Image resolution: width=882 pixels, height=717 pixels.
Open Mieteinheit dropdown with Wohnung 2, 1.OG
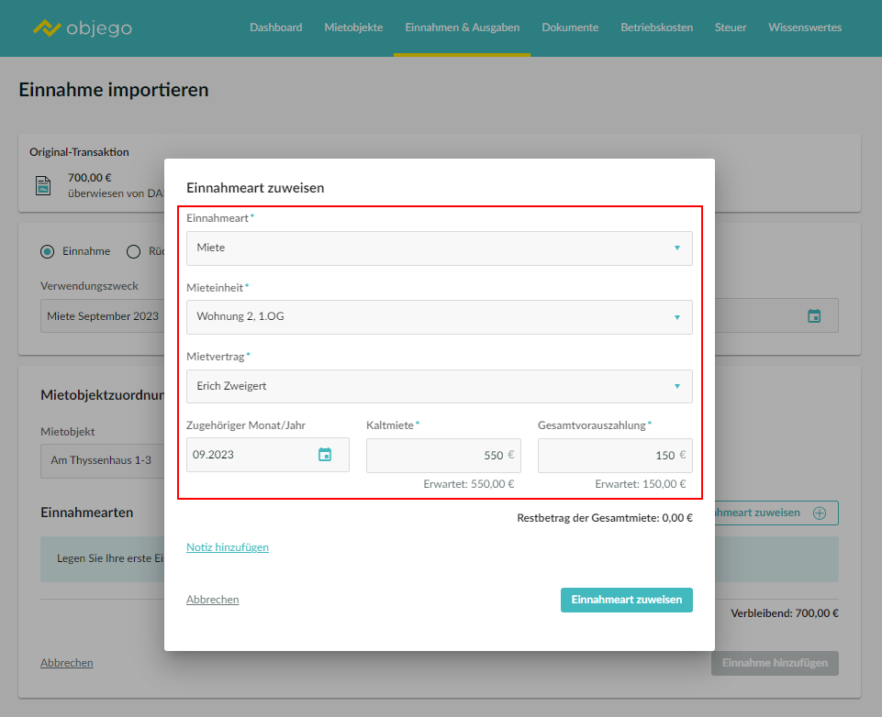pos(439,317)
